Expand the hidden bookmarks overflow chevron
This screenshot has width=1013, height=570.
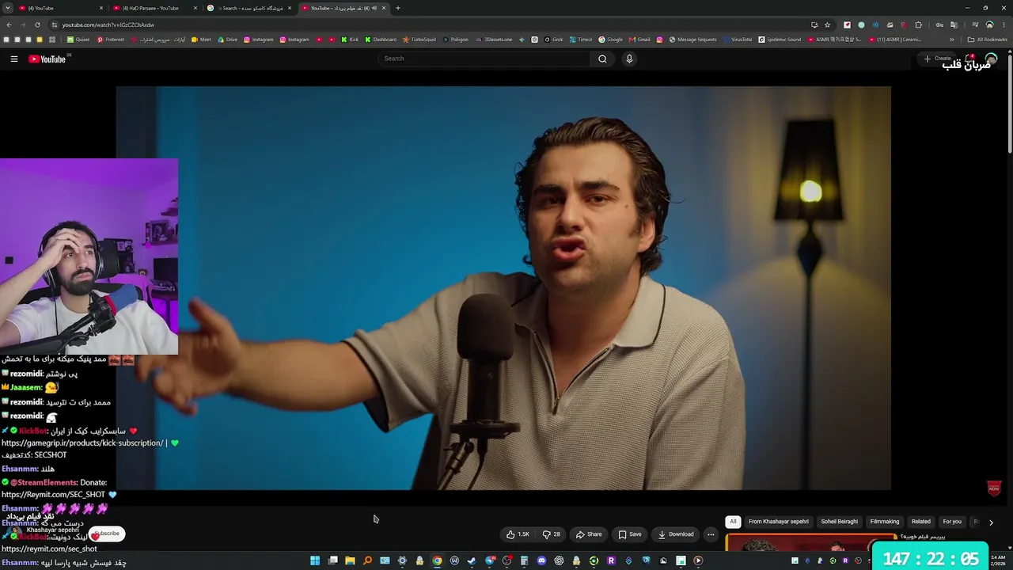point(952,40)
